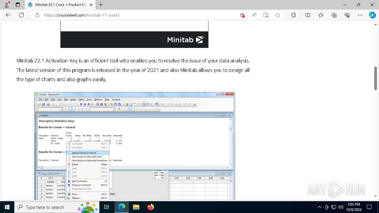Image resolution: width=379 pixels, height=213 pixels.
Task: Open the clock showing 2:03 PM
Action: pyautogui.click(x=354, y=207)
